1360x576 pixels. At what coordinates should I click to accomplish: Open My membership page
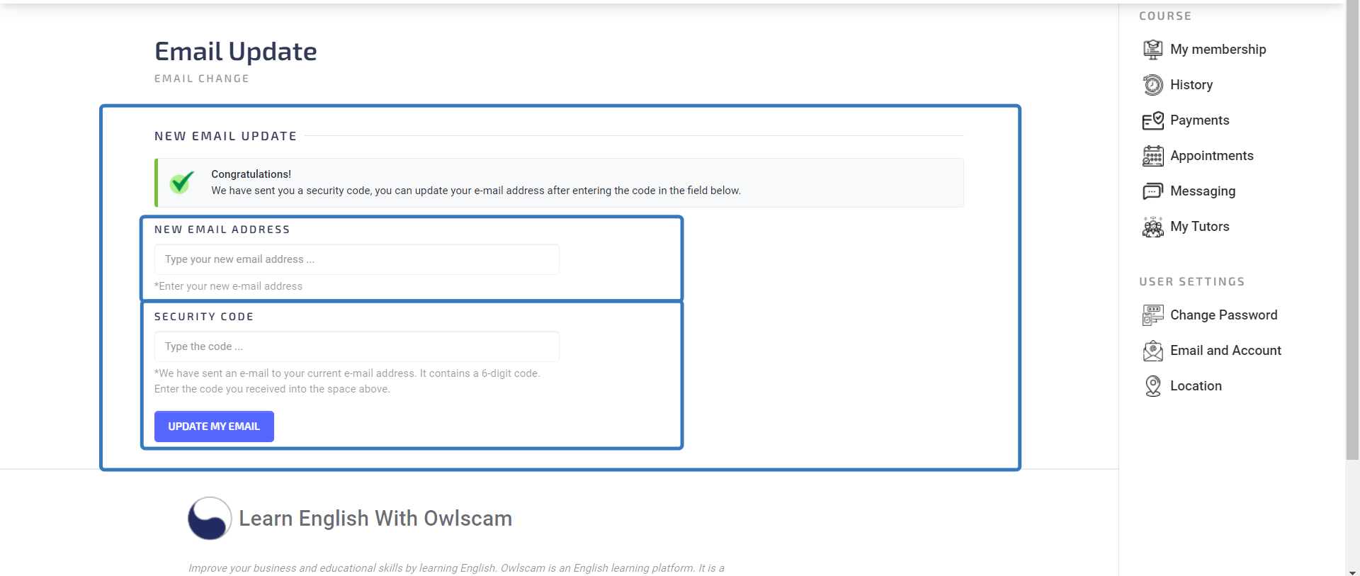point(1218,50)
